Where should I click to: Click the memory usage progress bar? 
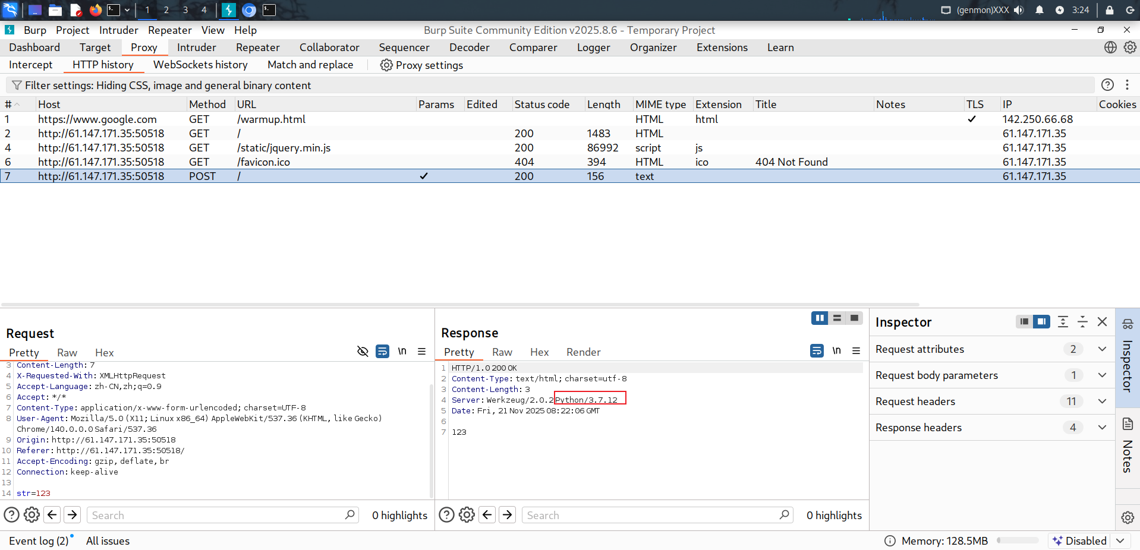tap(1018, 541)
